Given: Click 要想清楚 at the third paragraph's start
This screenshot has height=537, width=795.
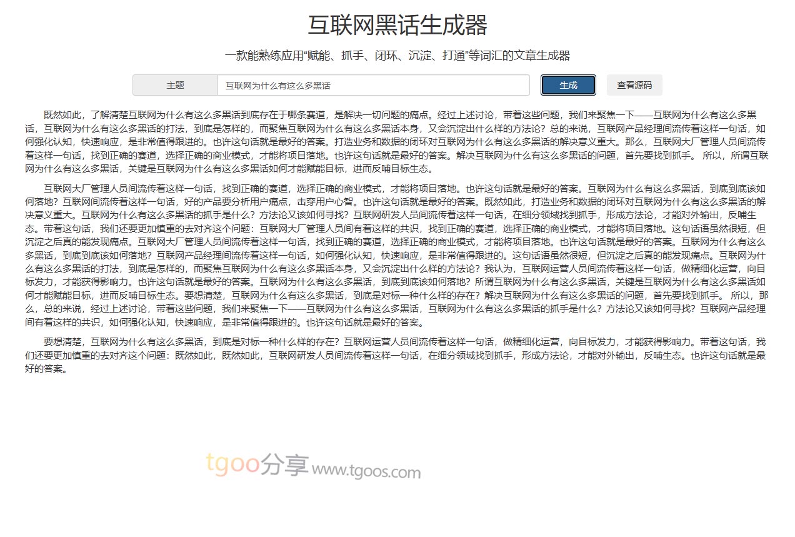Looking at the screenshot, I should point(62,342).
